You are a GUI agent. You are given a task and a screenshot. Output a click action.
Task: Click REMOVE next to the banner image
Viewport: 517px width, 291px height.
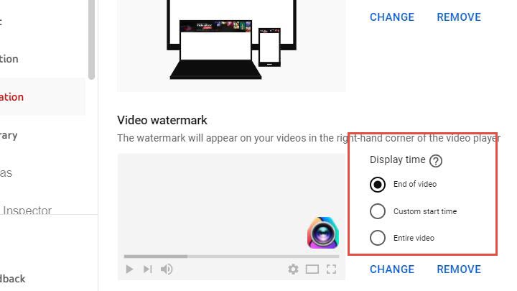point(459,17)
